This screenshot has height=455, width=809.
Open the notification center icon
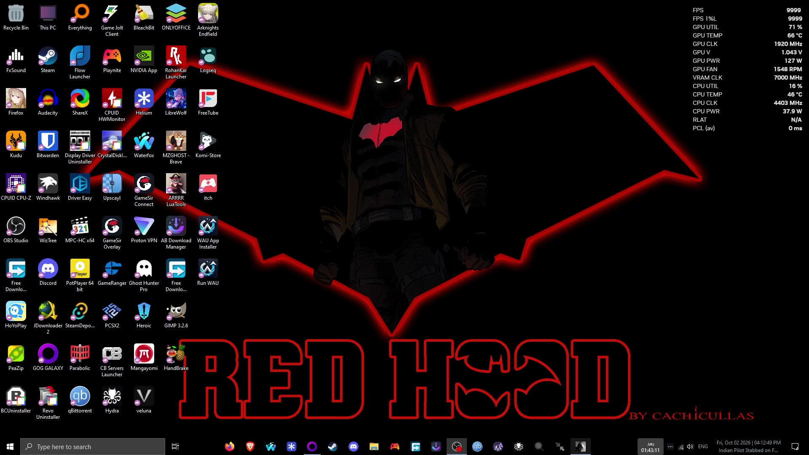click(x=795, y=447)
